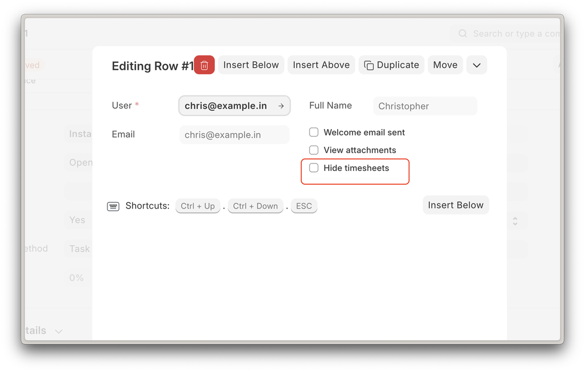Screen dimensions: 585x372
Task: Tick the View attachments checkbox
Action: click(x=314, y=150)
